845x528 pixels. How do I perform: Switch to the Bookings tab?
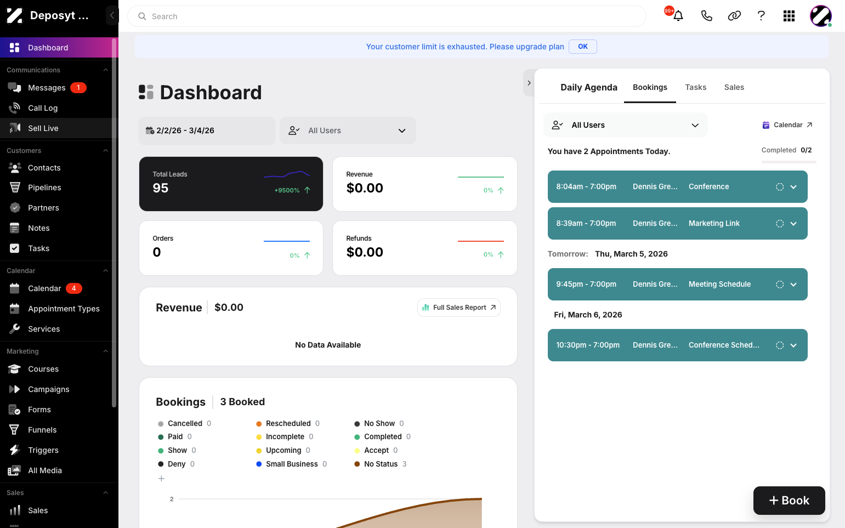point(650,87)
